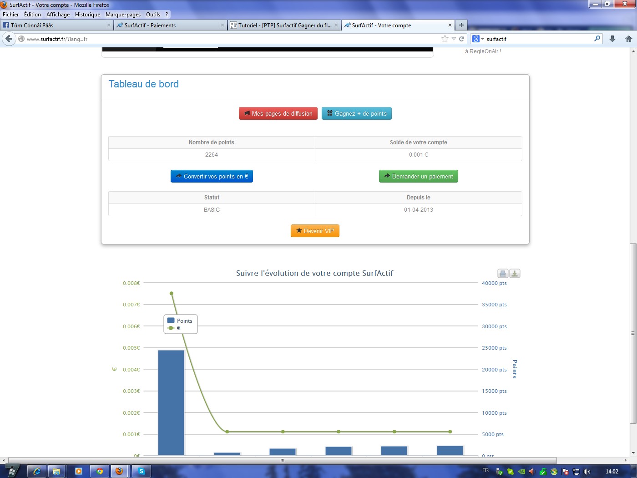
Task: Click the Firefox icon in the taskbar
Action: (x=119, y=471)
